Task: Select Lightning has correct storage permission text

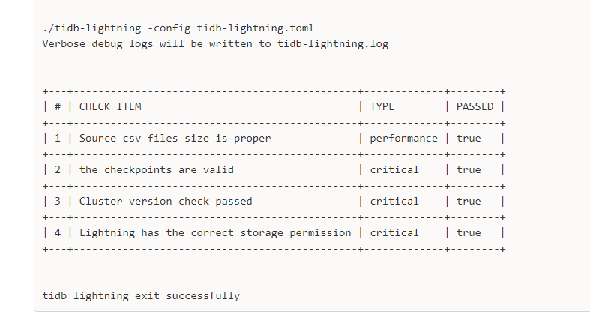Action: click(215, 233)
